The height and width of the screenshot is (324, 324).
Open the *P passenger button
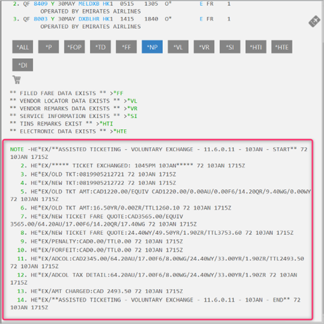(49, 47)
